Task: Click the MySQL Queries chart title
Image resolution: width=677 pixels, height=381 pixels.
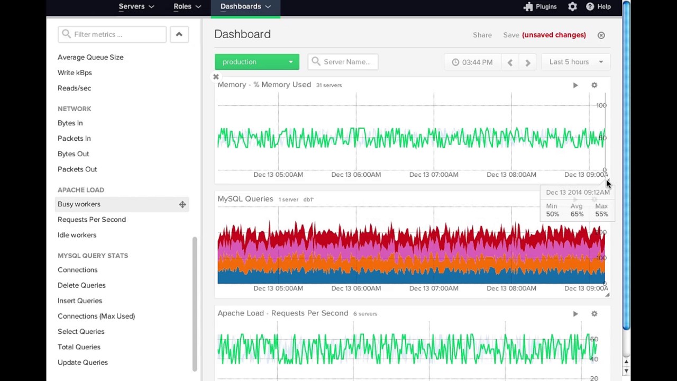Action: point(245,199)
